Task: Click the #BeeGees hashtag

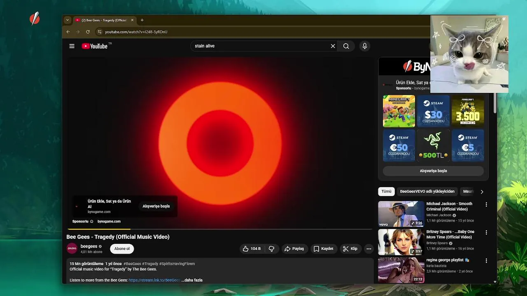Action: coord(132,264)
